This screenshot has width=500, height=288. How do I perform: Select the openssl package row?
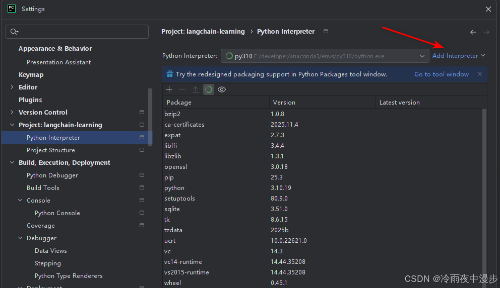coord(323,166)
